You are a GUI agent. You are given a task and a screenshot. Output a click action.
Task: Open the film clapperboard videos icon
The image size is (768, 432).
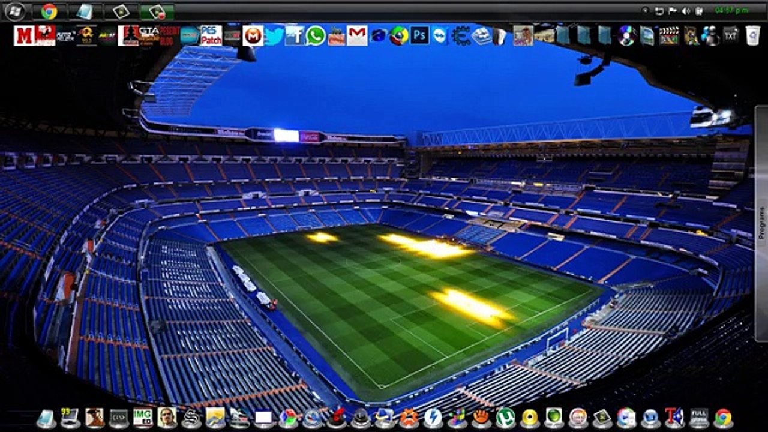click(668, 35)
